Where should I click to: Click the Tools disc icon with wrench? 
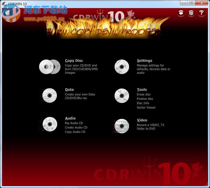(122, 96)
